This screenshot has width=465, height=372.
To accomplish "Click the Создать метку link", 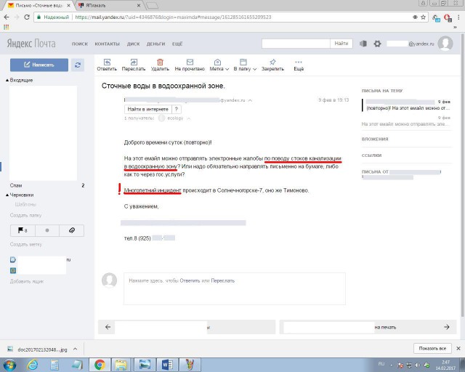I will pos(26,244).
